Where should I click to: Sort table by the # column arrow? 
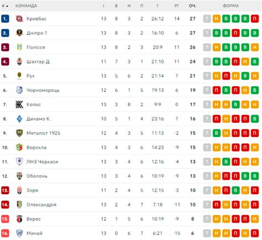tap(7, 6)
